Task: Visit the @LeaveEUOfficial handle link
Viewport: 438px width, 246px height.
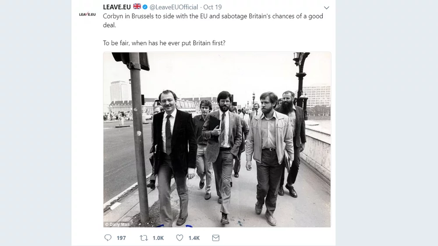Action: click(173, 7)
